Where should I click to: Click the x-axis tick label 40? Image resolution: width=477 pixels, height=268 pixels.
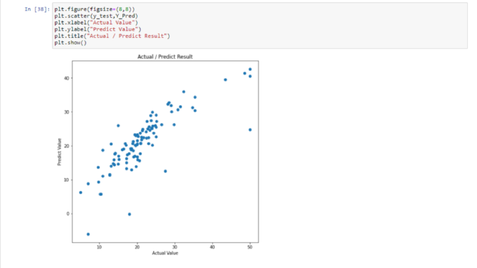[212, 247]
